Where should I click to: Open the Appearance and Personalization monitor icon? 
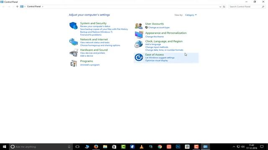pyautogui.click(x=139, y=35)
